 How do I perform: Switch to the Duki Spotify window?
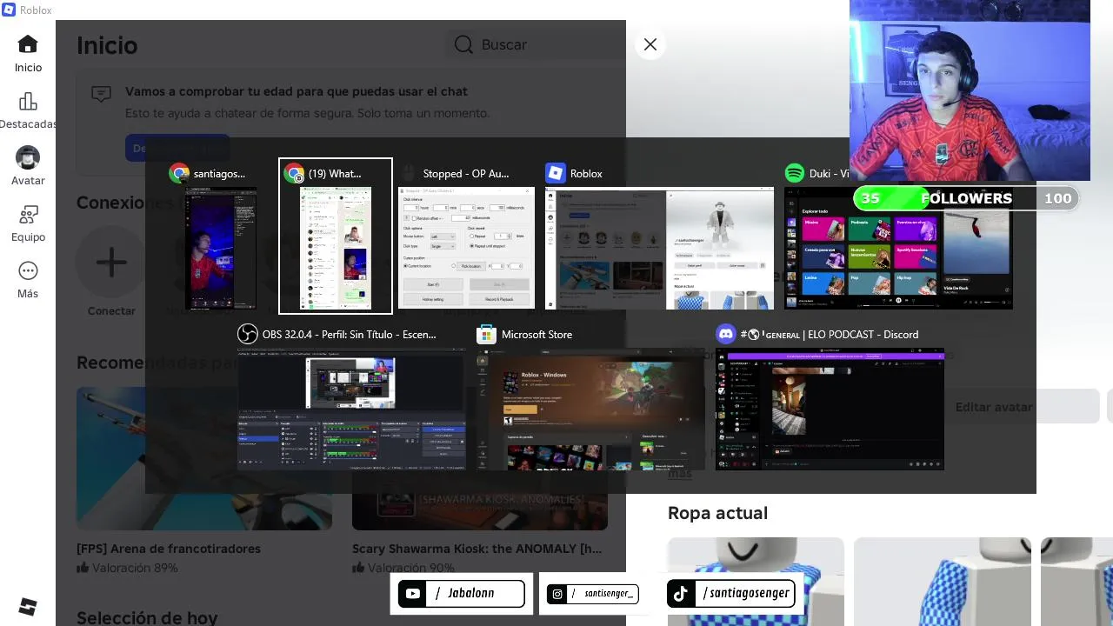[898, 248]
